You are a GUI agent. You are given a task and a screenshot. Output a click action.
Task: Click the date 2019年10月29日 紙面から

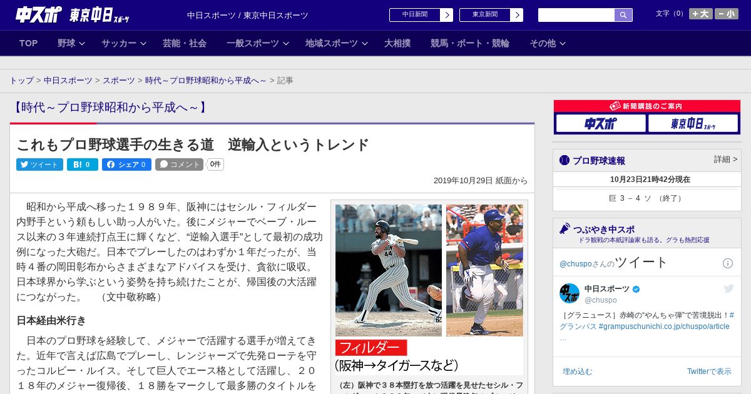(481, 181)
